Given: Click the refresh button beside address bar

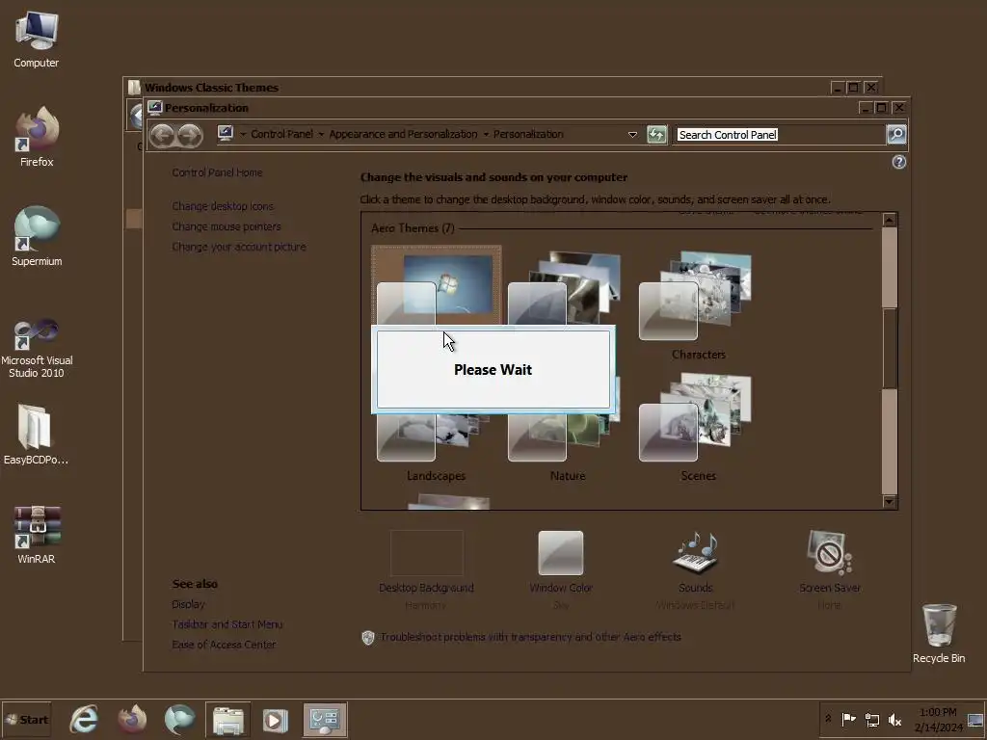Looking at the screenshot, I should 655,135.
